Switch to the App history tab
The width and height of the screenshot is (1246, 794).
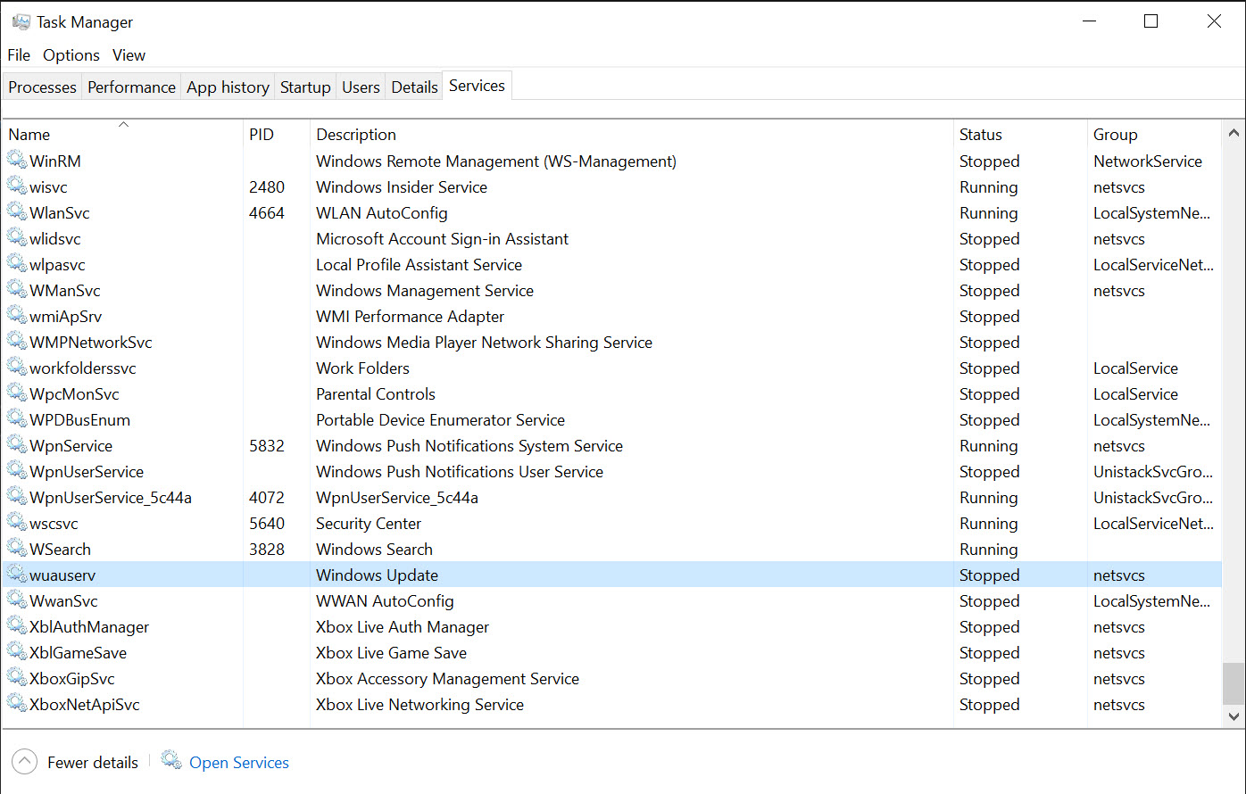228,87
